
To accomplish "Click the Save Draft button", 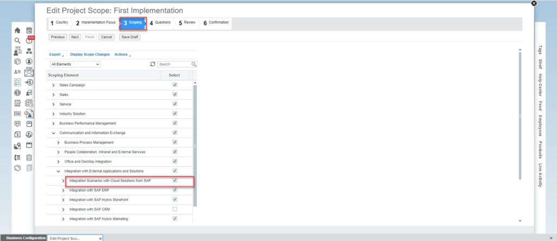I will [x=129, y=37].
